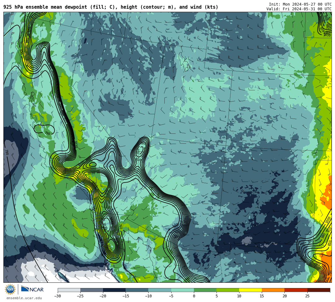Click the NSF logo
The width and height of the screenshot is (335, 302).
coord(10,289)
